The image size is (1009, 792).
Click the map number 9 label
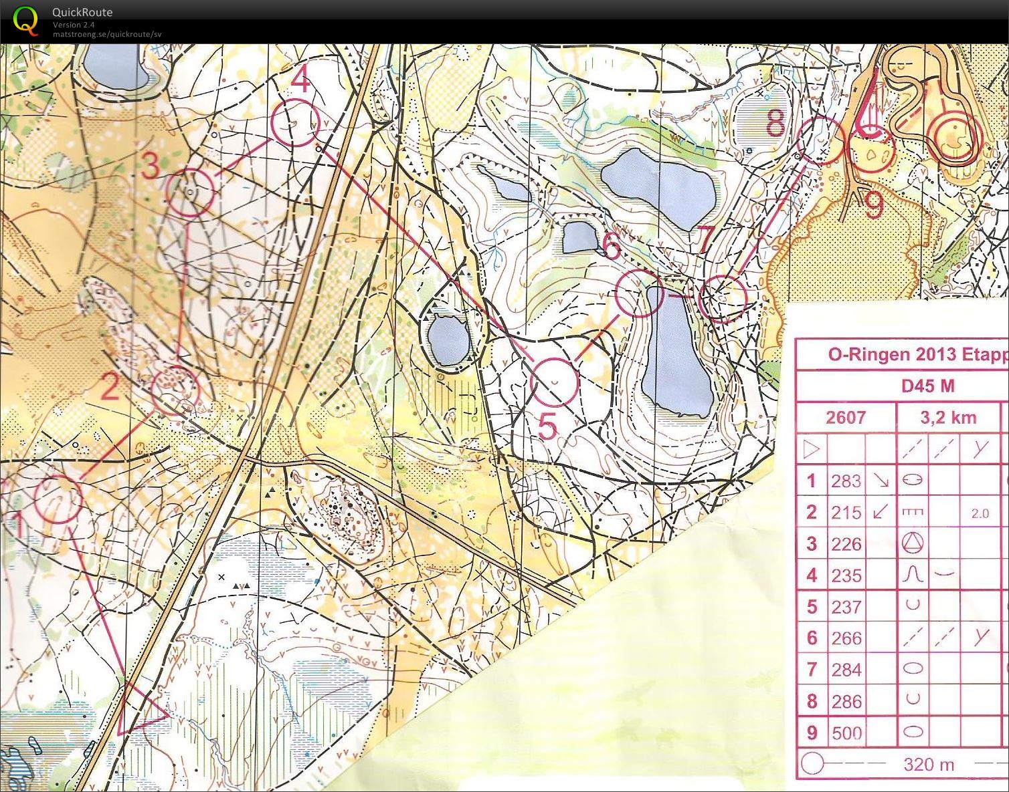875,205
